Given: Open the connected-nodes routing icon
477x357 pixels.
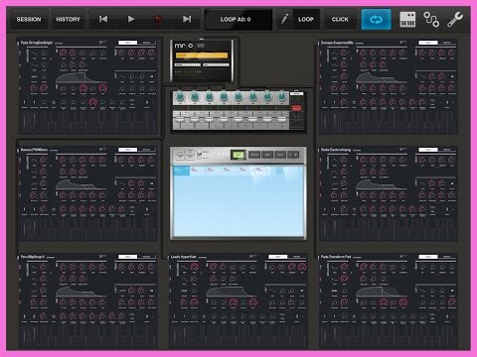Looking at the screenshot, I should tap(431, 19).
